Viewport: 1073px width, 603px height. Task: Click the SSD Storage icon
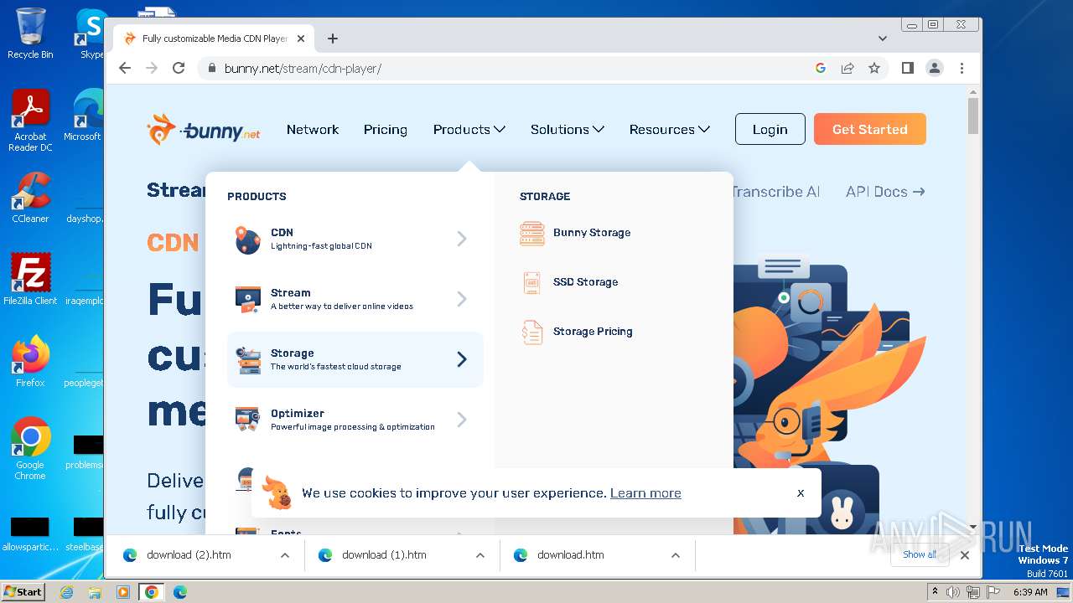click(532, 282)
